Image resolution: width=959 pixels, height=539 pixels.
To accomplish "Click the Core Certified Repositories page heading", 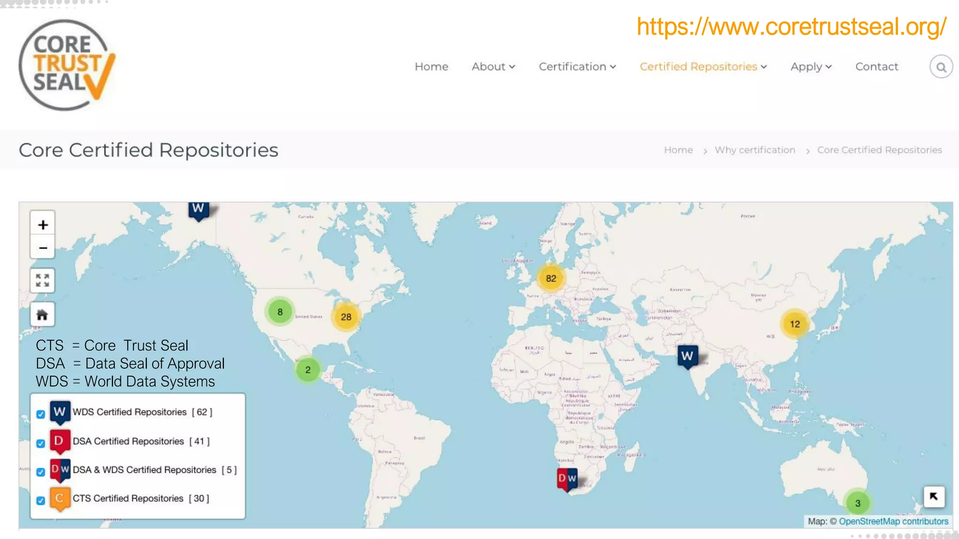I will [148, 150].
